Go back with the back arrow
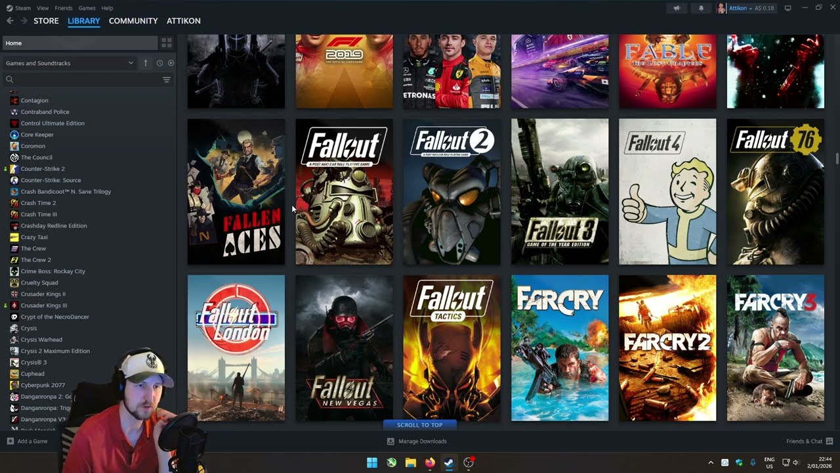Image resolution: width=840 pixels, height=473 pixels. (x=10, y=21)
